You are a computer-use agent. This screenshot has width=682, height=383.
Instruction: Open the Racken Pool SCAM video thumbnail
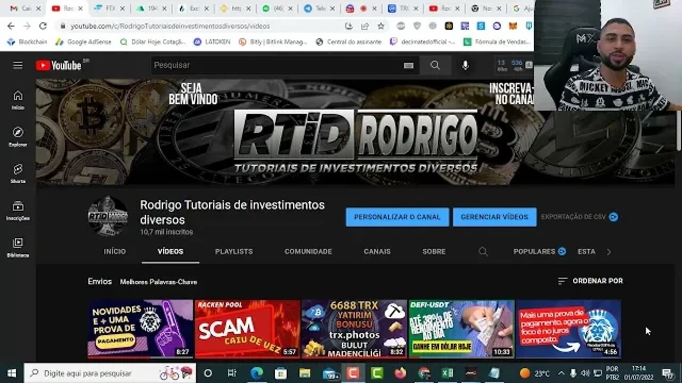[x=247, y=329]
